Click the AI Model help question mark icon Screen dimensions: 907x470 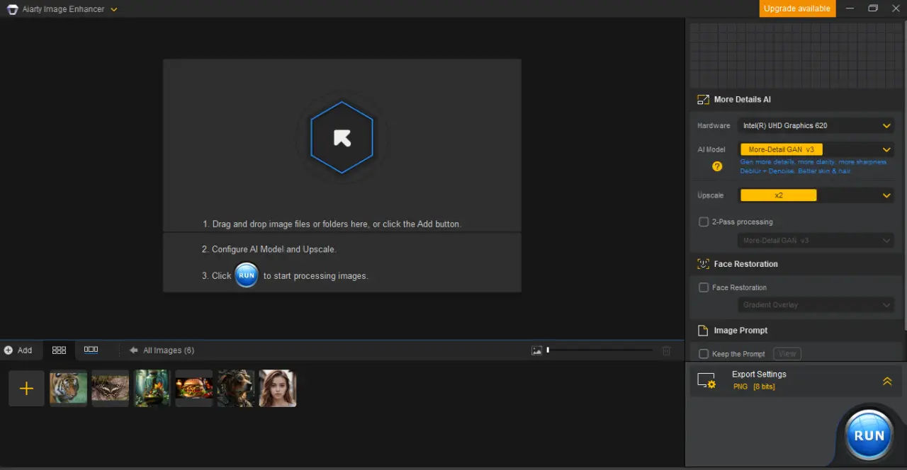pyautogui.click(x=717, y=167)
